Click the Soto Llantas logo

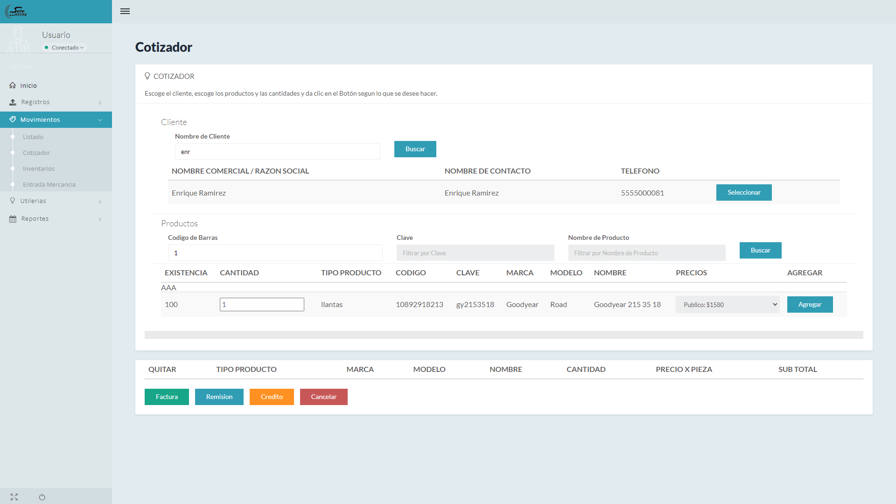(16, 11)
